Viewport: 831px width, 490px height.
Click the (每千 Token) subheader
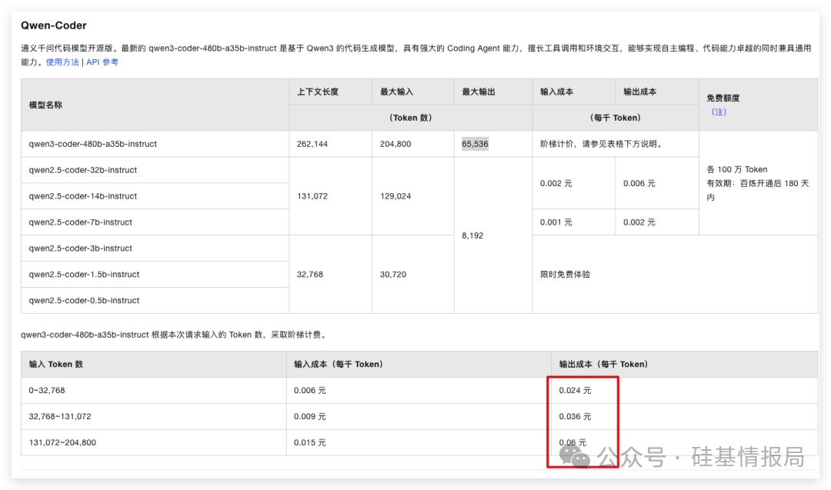(616, 118)
